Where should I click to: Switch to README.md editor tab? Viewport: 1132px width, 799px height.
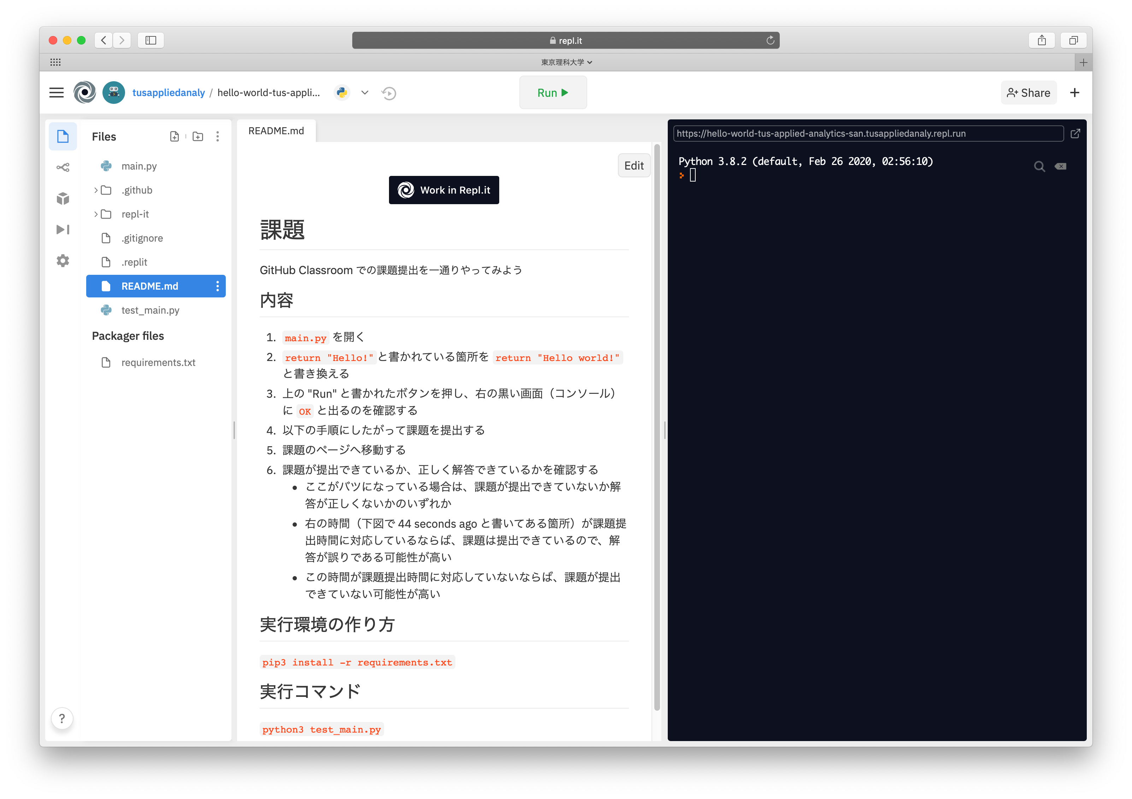point(276,131)
